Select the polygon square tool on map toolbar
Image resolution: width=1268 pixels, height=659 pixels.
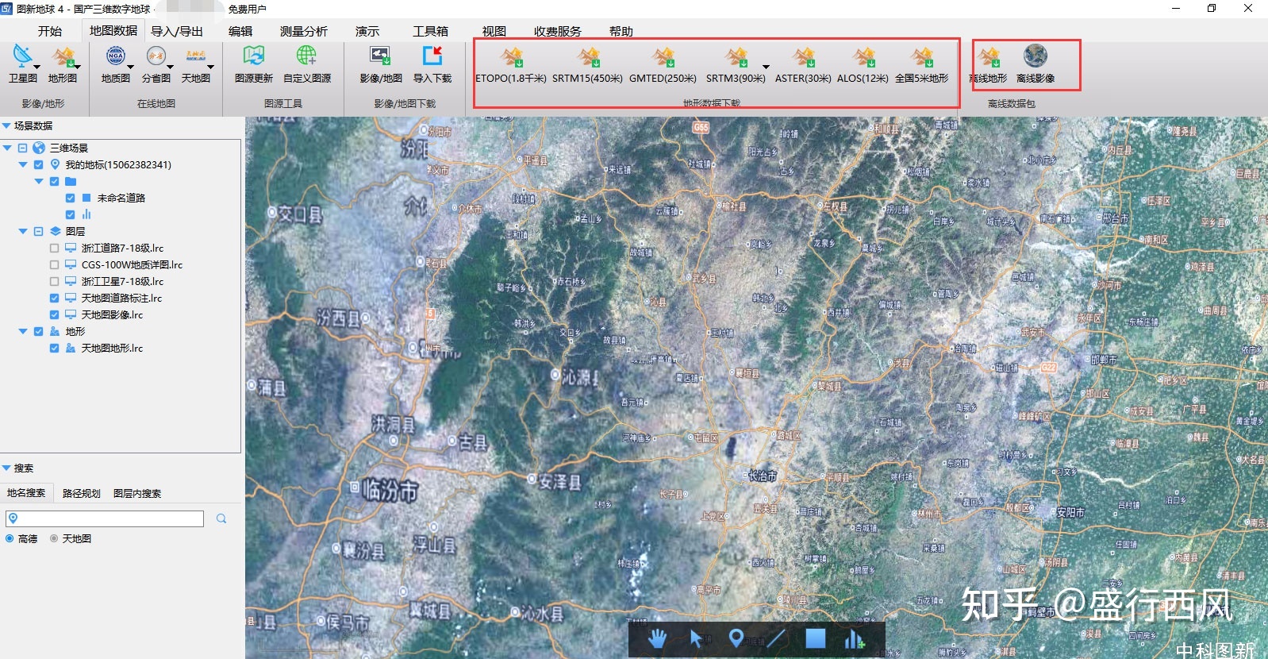coord(816,638)
